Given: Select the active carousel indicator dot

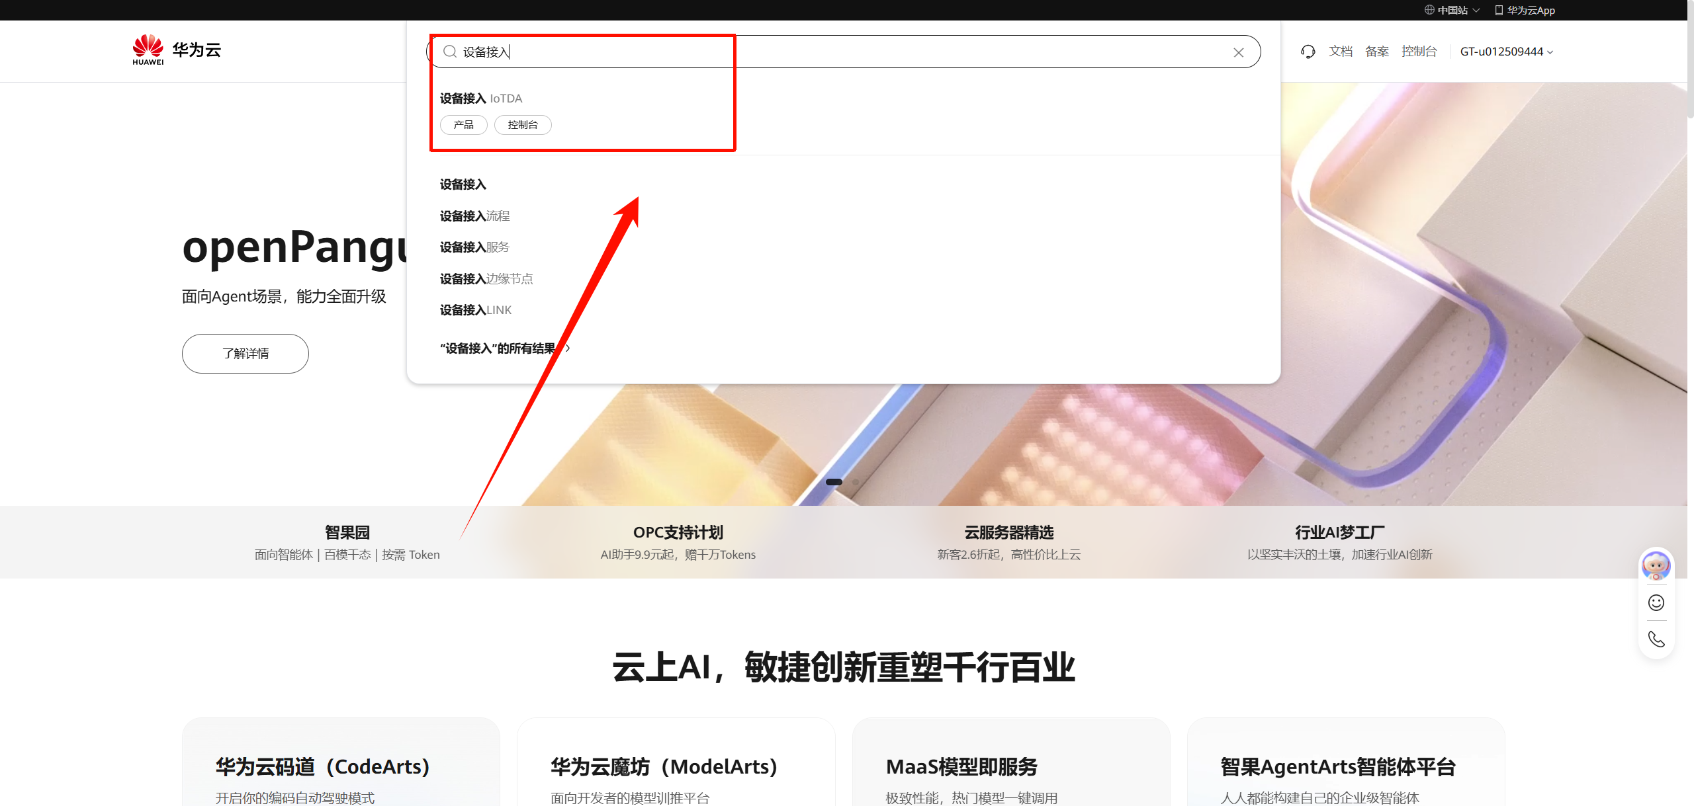Looking at the screenshot, I should tap(834, 482).
